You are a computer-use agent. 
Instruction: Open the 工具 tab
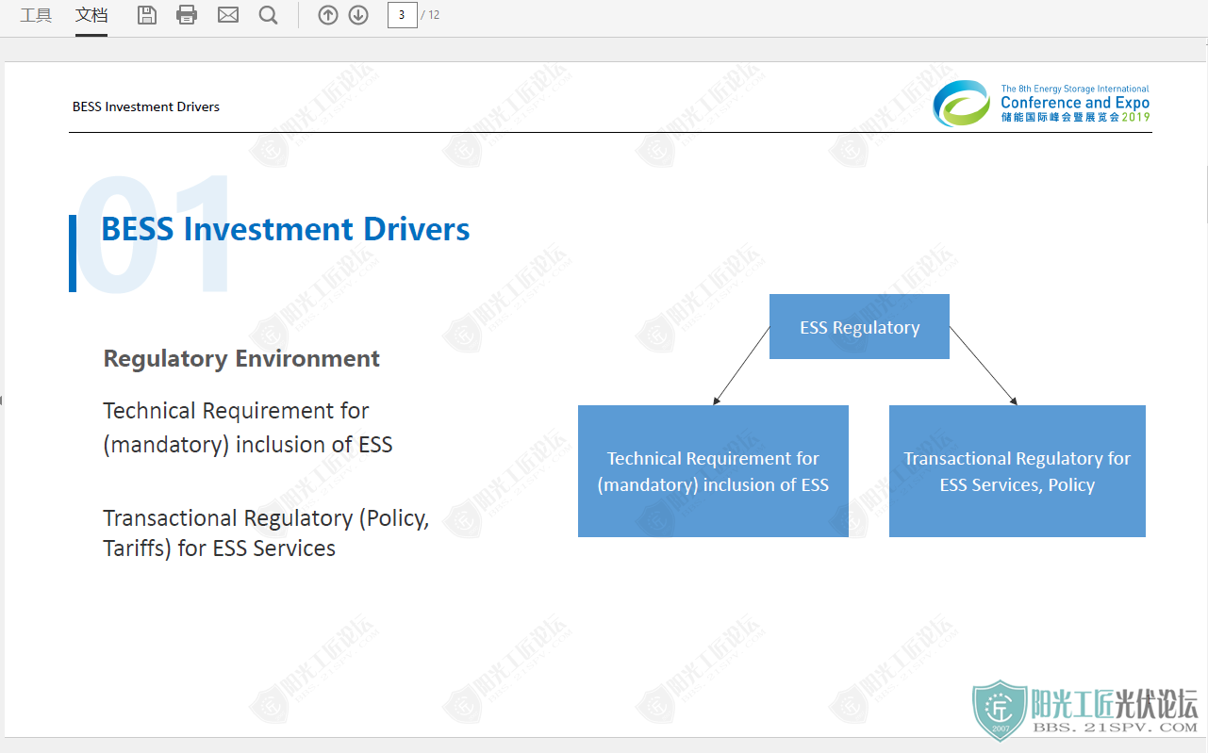(x=36, y=15)
